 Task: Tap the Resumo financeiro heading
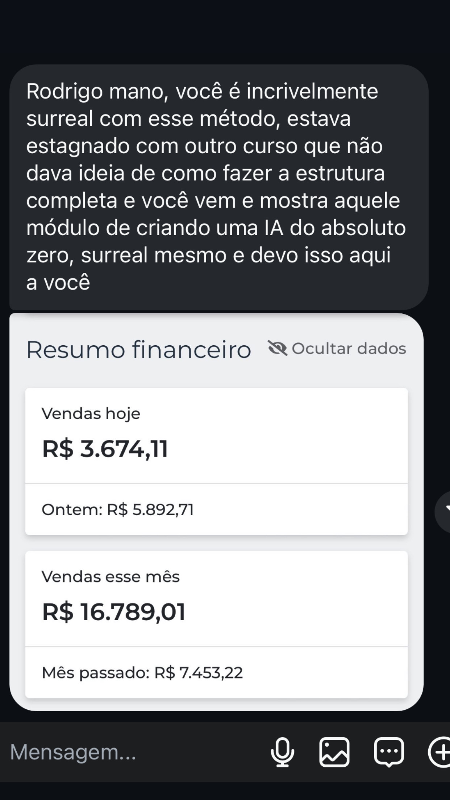click(139, 350)
